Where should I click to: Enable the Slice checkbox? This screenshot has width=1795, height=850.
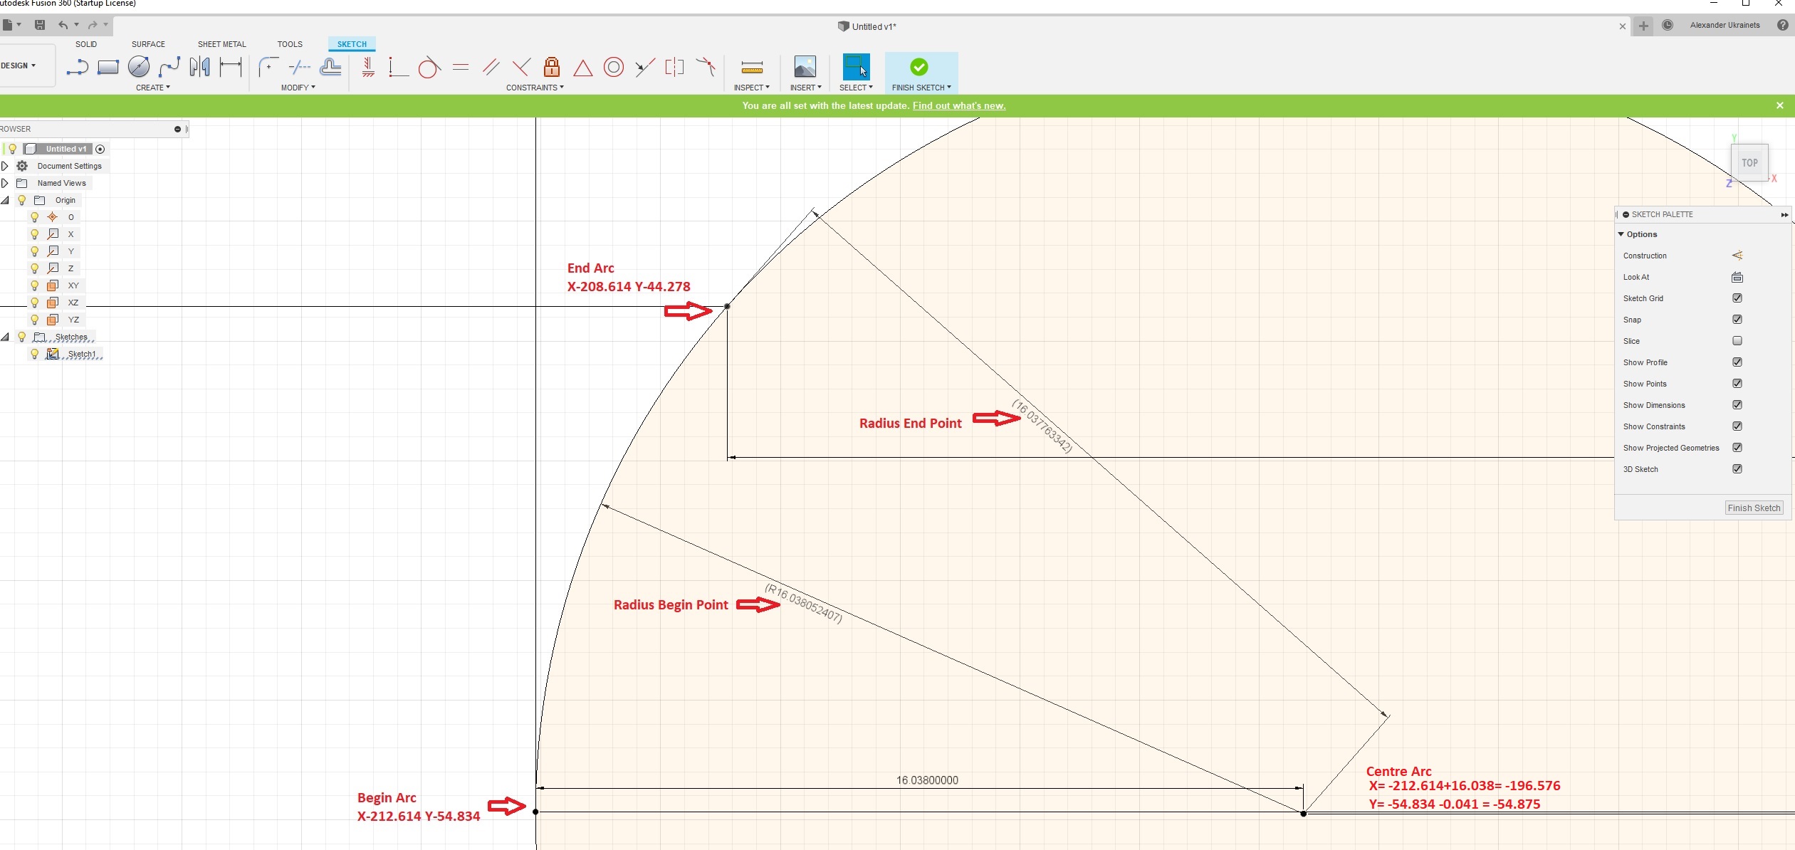click(1737, 341)
